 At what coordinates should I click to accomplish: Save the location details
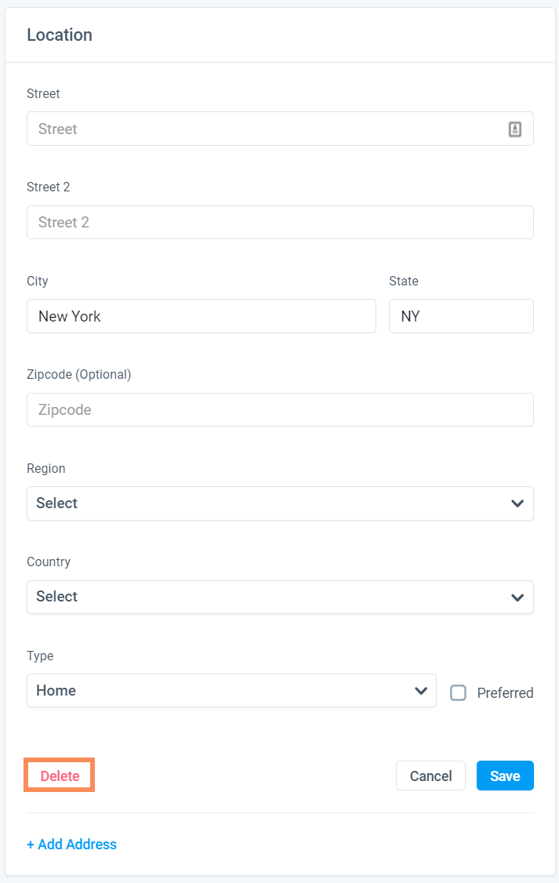tap(505, 776)
